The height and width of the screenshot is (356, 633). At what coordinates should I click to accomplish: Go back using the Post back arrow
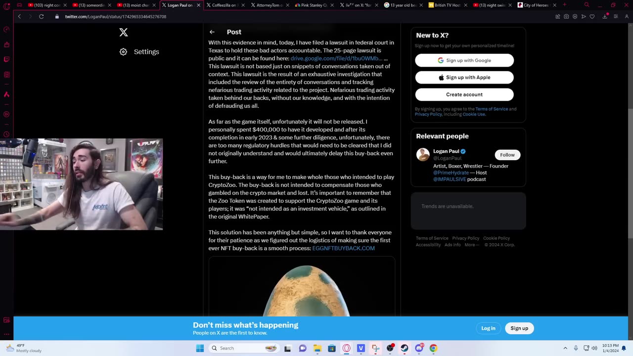212,32
